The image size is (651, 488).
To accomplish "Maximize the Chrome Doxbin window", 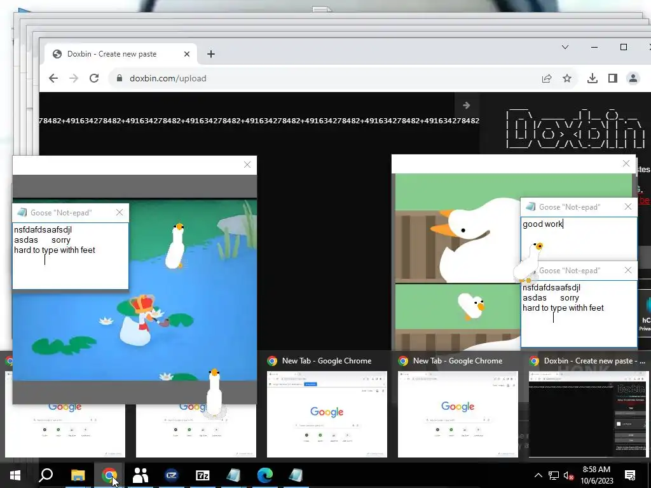I will (x=623, y=47).
